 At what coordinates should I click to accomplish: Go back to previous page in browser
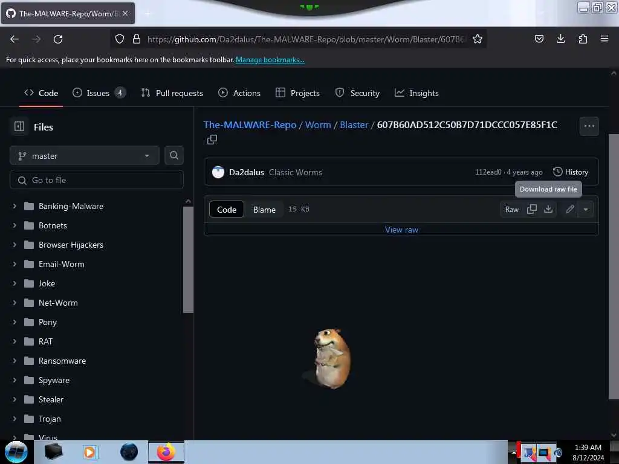pos(15,39)
